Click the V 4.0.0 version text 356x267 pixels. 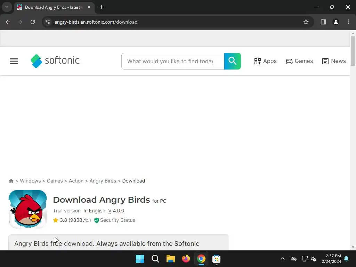(x=116, y=211)
